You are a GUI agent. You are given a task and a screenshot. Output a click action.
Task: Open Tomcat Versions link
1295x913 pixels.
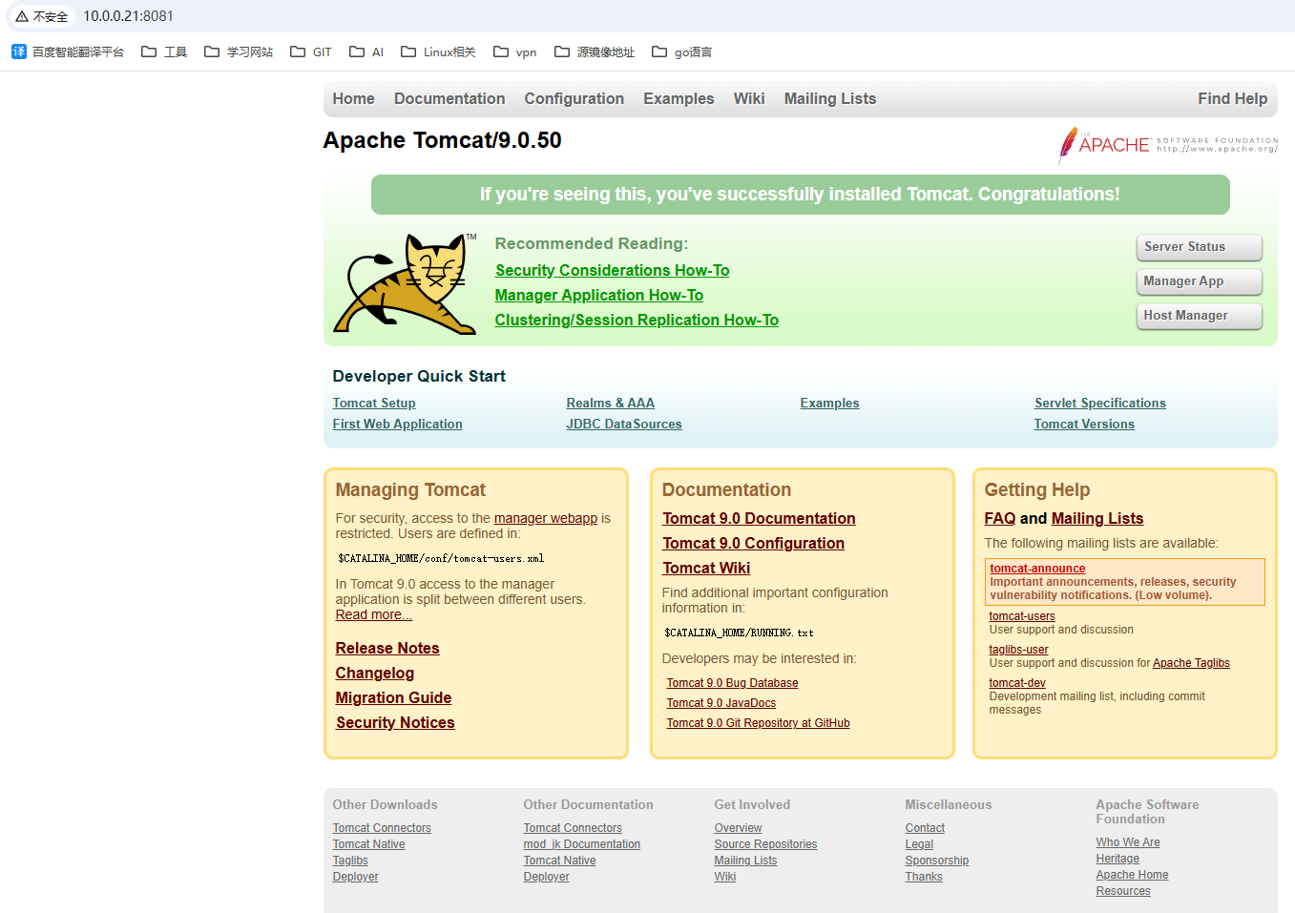point(1084,425)
